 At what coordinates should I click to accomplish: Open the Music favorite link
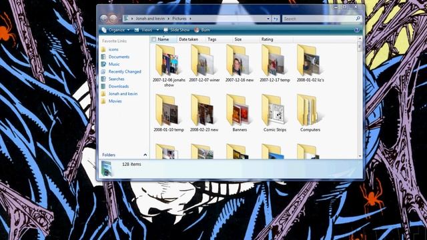[x=114, y=64]
